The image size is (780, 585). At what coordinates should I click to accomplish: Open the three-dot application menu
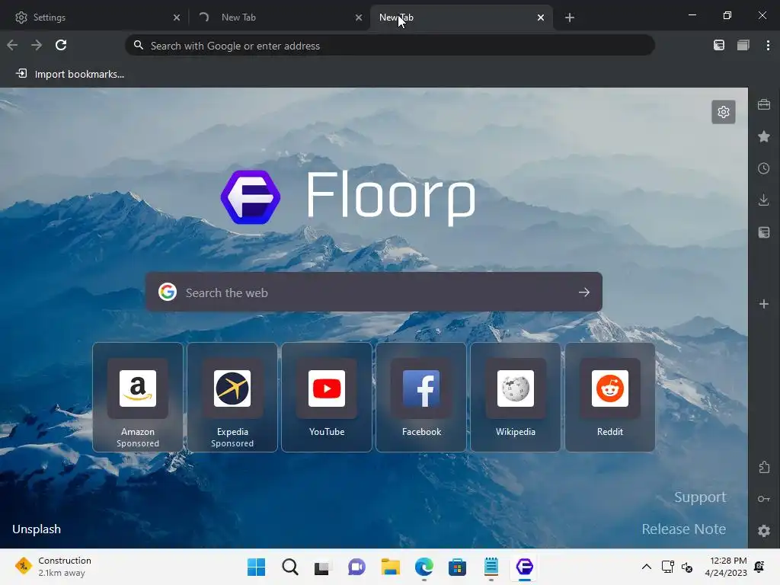(768, 45)
